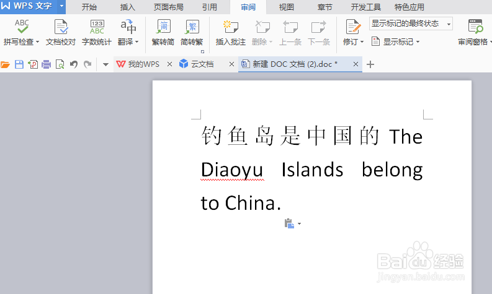Viewport: 492px width, 294px height.
Task: Open the reviewing pane (审阅窗格)
Action: pos(475,33)
